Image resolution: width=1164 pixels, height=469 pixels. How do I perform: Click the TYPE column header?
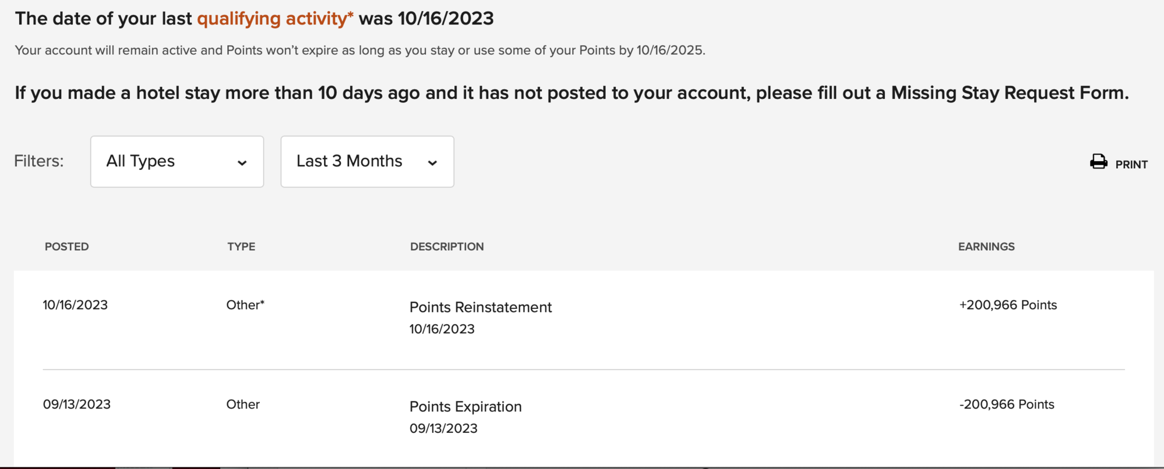(x=241, y=247)
